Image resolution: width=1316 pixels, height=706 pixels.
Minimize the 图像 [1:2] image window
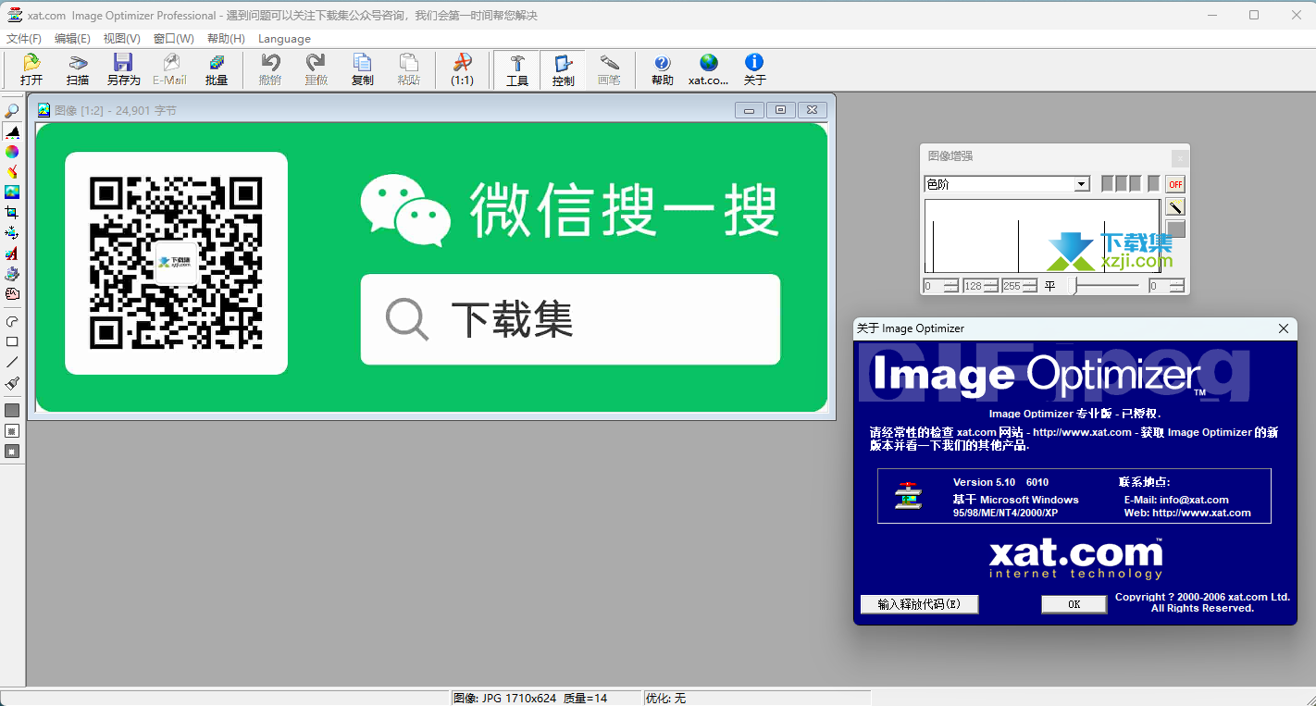tap(749, 110)
